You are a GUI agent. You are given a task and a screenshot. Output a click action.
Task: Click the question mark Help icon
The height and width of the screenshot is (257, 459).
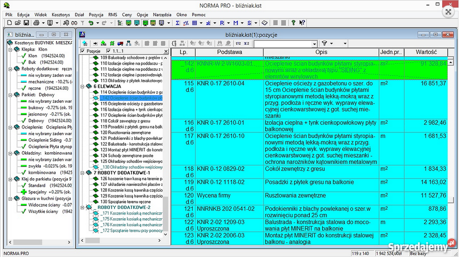pyautogui.click(x=293, y=23)
